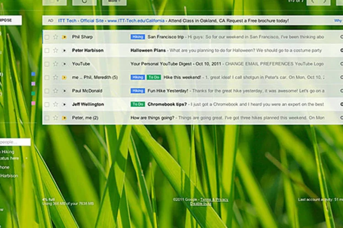
Task: Toggle importance marker on Peter, me thread
Action: click(x=64, y=118)
